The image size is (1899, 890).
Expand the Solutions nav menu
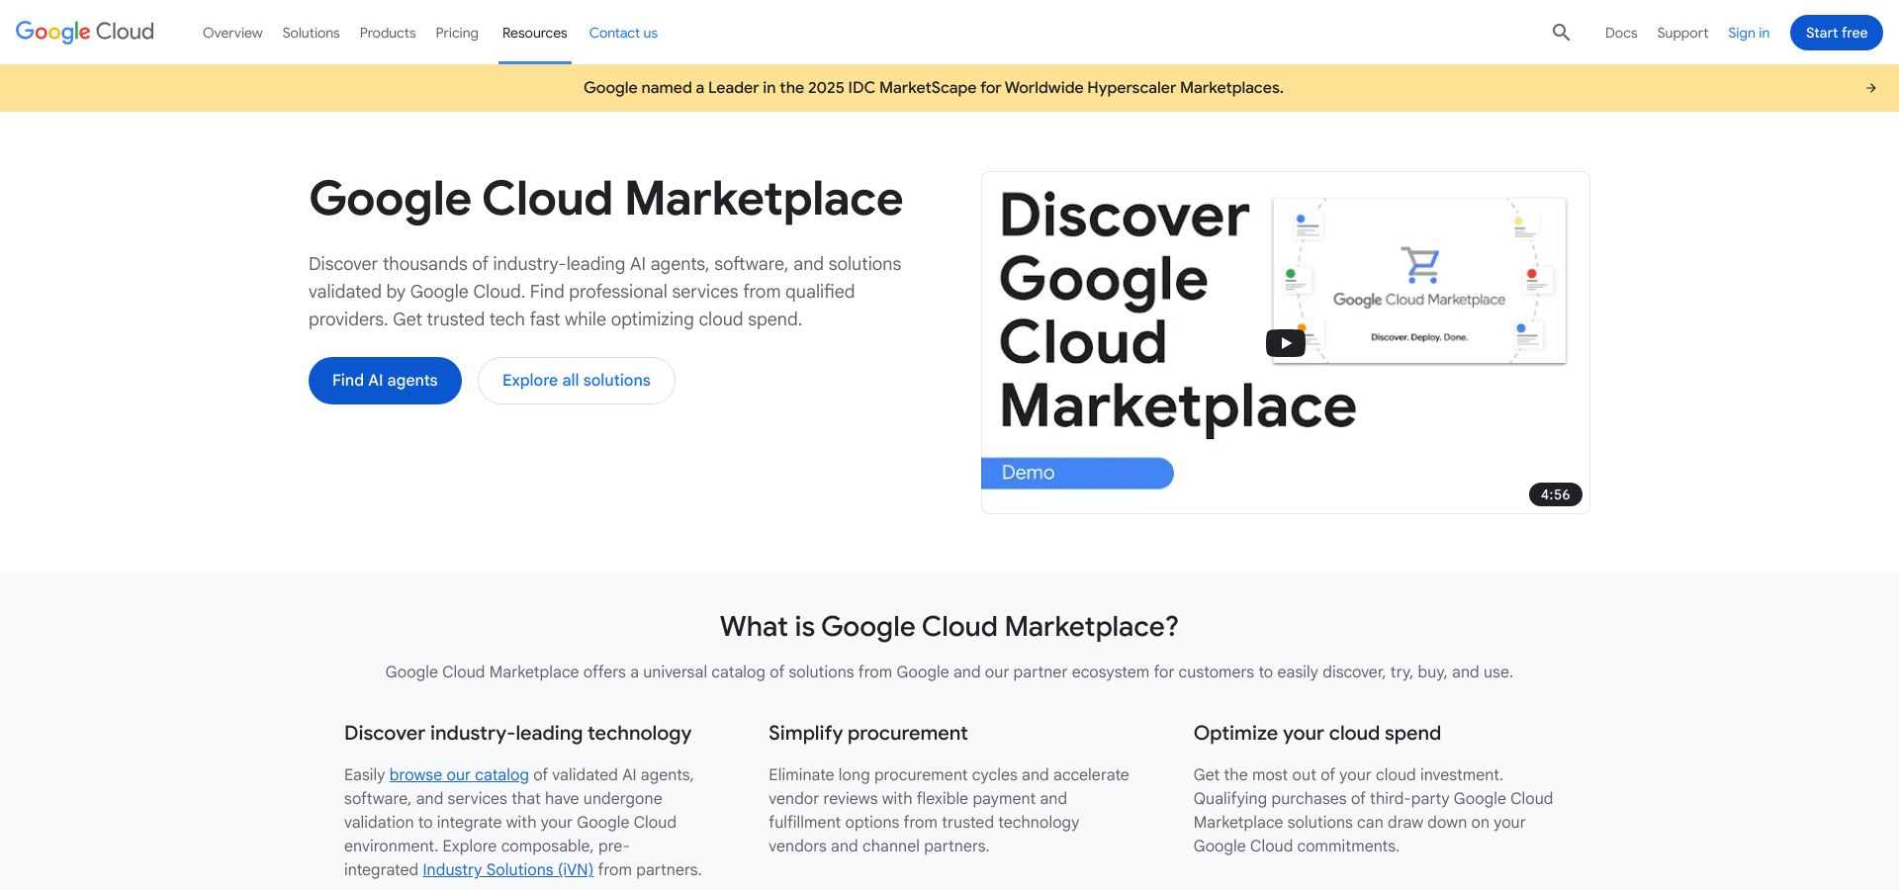[311, 33]
